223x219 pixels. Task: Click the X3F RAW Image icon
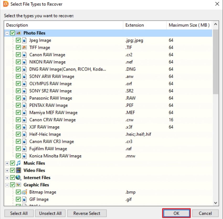tap(24, 127)
